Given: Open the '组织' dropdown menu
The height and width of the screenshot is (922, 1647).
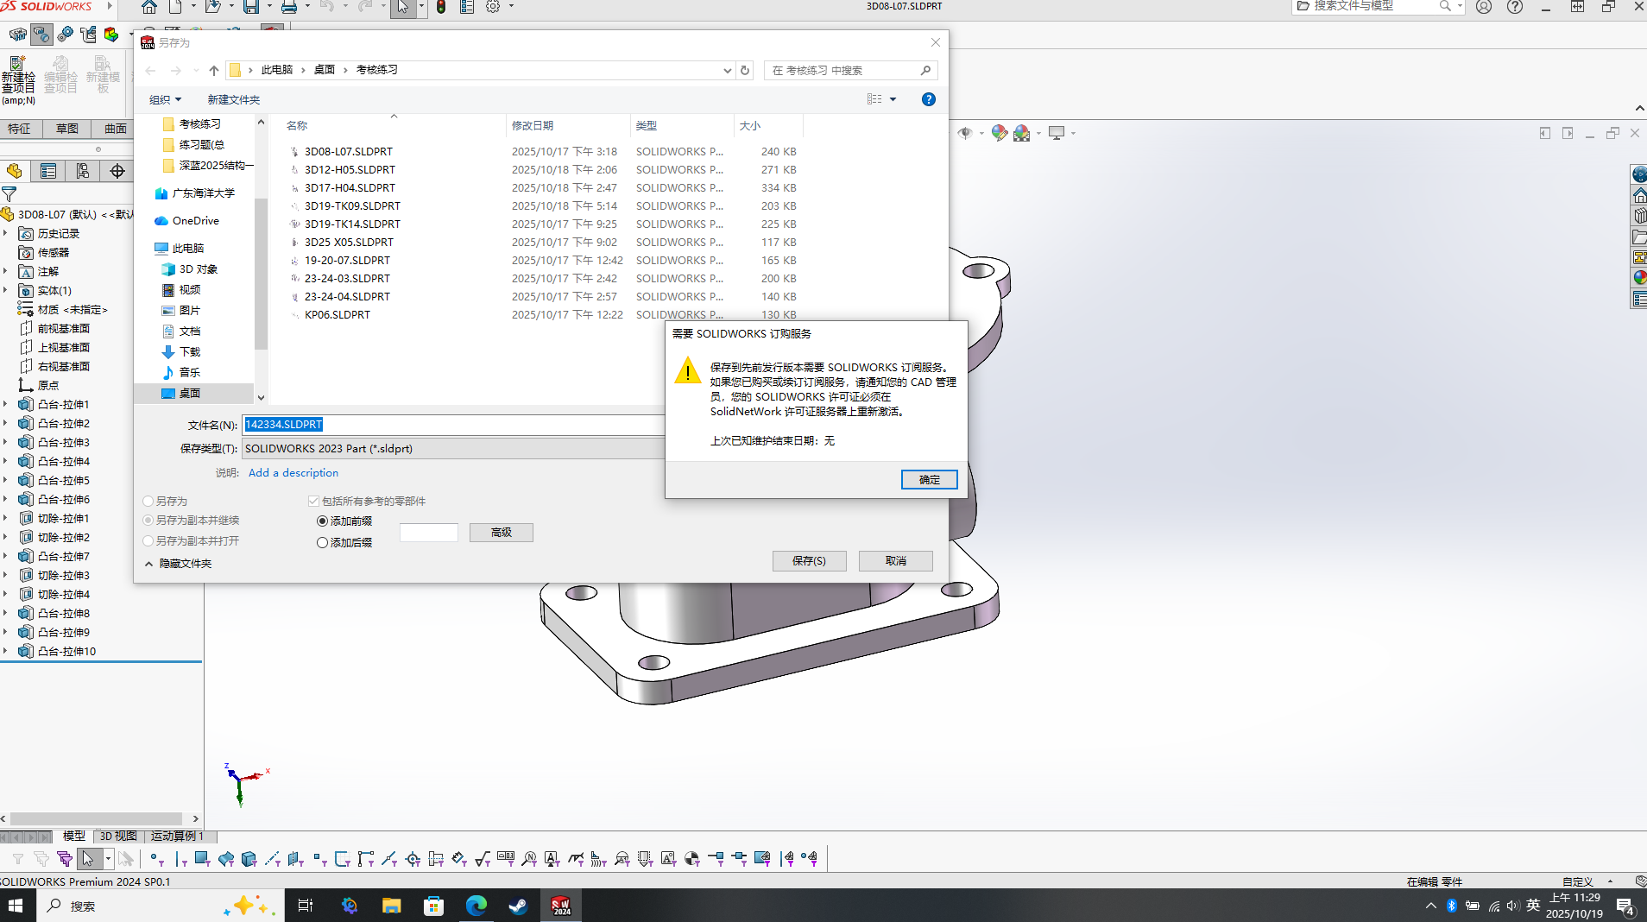Looking at the screenshot, I should pos(165,99).
